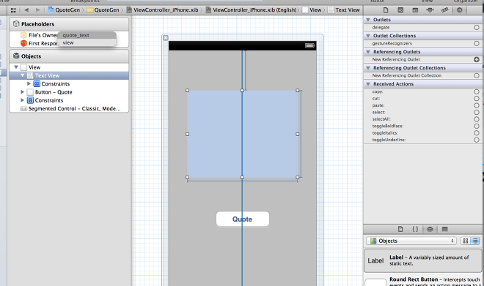The image size is (484, 286).
Task: Collapse the View tree item
Action: point(16,67)
